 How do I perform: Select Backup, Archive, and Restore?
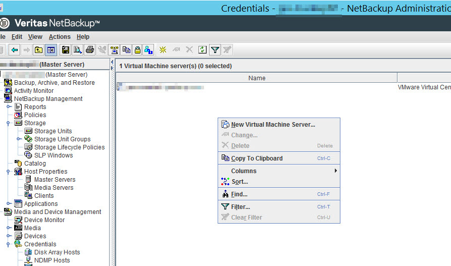pos(55,83)
